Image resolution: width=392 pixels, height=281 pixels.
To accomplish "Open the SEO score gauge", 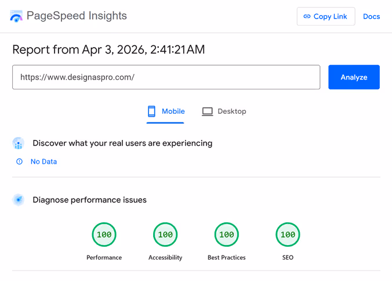I will (288, 235).
